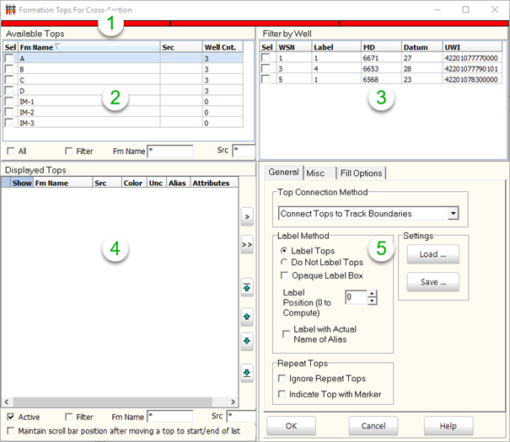
Task: Click the single arrow add-top button
Action: [247, 217]
